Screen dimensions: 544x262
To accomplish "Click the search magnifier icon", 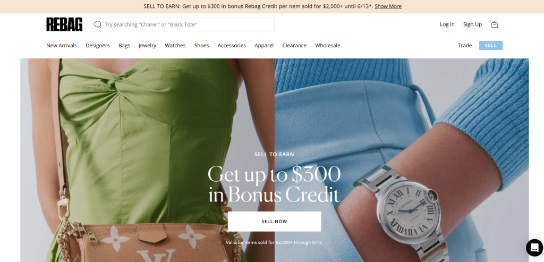I will (x=98, y=24).
